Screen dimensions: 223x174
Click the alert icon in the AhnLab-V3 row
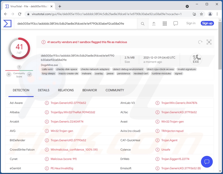(x=157, y=103)
